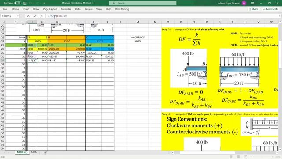Open Insert Function fx dialog

pyautogui.click(x=41, y=16)
